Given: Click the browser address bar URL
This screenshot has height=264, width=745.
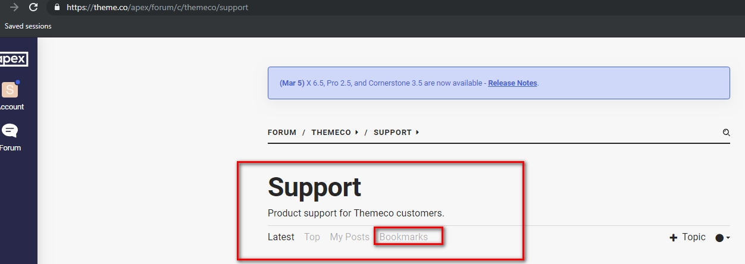Looking at the screenshot, I should pos(157,8).
